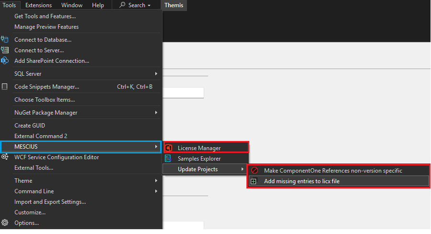This screenshot has width=431, height=234.
Task: Click the add missing licx entries icon
Action: (255, 181)
